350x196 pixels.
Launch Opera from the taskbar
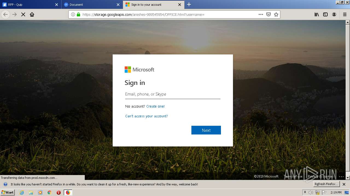[x=59, y=192]
